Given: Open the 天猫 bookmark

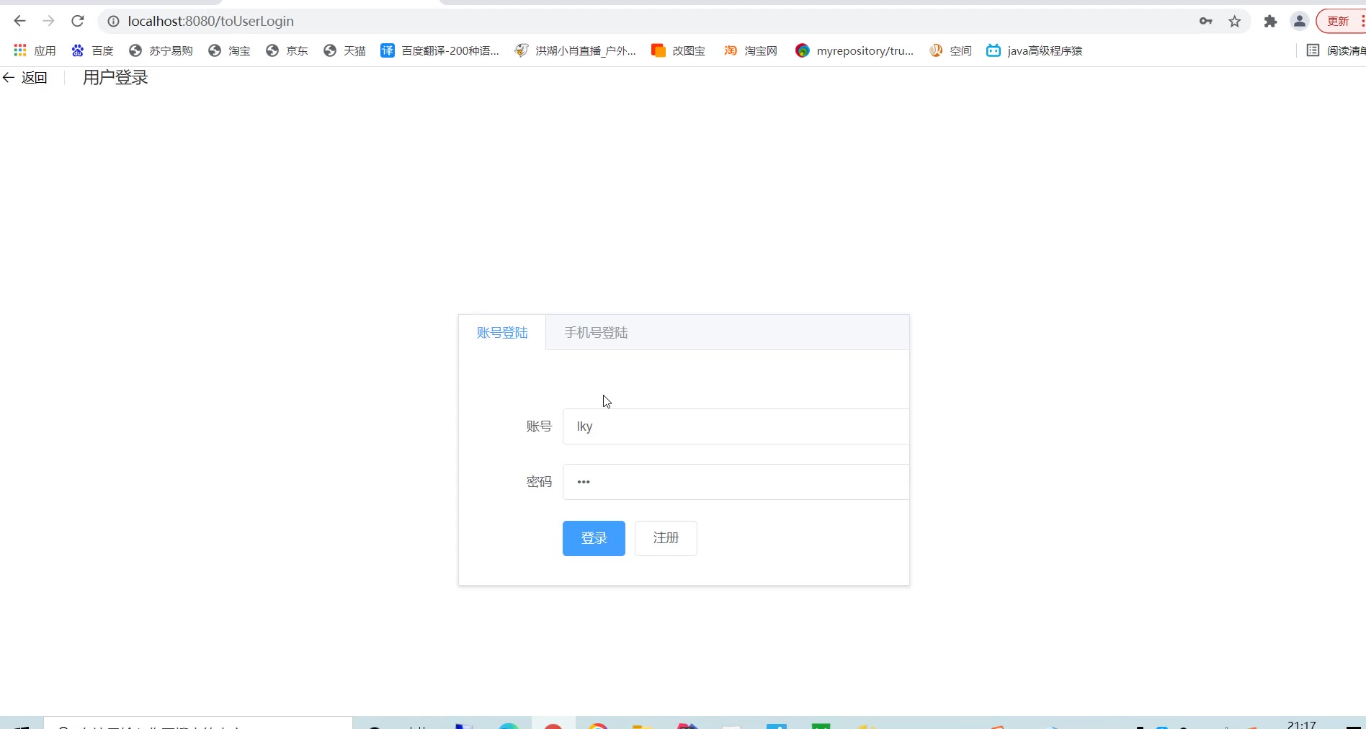Looking at the screenshot, I should tap(344, 50).
